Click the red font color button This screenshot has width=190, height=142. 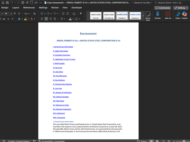pyautogui.click(x=31, y=19)
